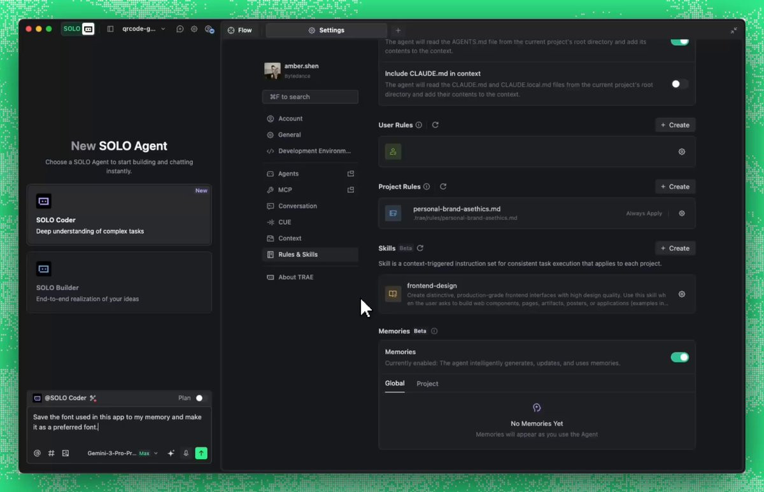Image resolution: width=764 pixels, height=492 pixels.
Task: Open the qrcode-g... project dropdown
Action: 143,29
